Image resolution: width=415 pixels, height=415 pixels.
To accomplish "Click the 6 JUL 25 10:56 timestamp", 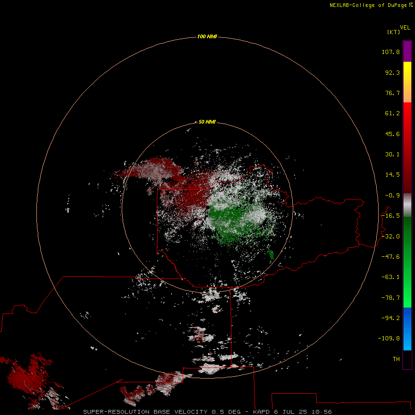I will (303, 412).
